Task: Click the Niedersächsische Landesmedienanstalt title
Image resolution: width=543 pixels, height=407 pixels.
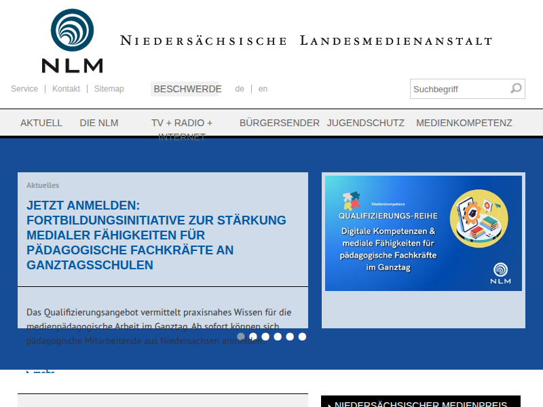Action: (x=306, y=41)
